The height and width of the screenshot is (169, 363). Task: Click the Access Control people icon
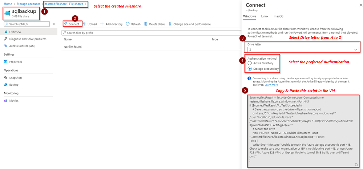(x=6, y=46)
